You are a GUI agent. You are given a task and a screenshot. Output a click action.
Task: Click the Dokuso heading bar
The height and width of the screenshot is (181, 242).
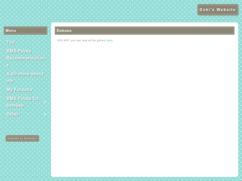point(144,30)
